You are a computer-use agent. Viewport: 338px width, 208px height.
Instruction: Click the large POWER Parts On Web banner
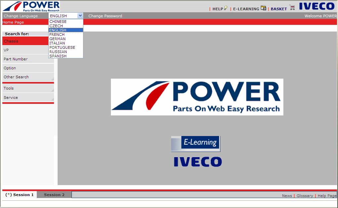coord(197,97)
